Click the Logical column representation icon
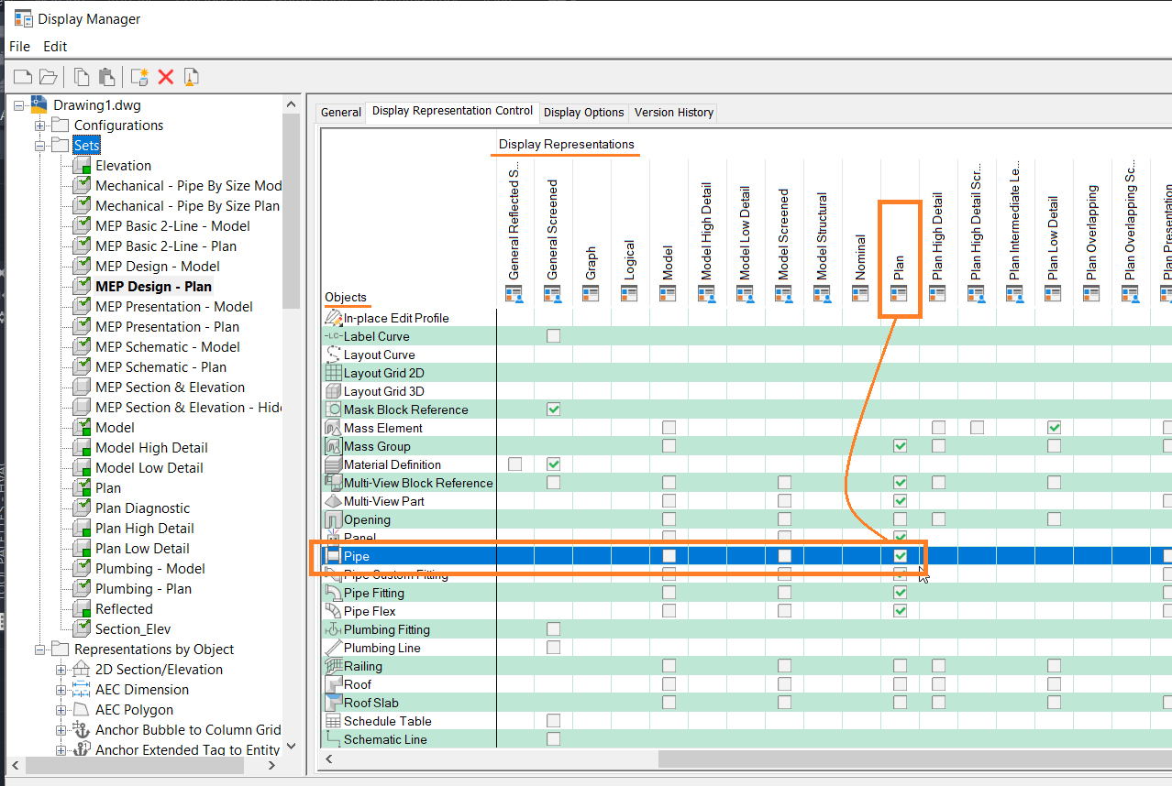 (630, 293)
